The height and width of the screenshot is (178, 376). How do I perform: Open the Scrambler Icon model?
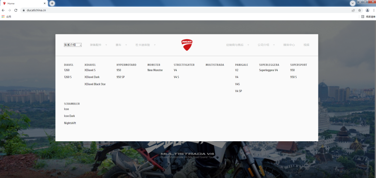click(x=66, y=109)
